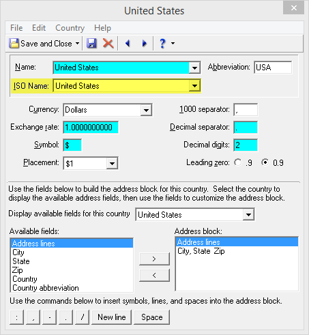Click the blue question mark Help icon
The image size is (309, 335).
pyautogui.click(x=162, y=43)
